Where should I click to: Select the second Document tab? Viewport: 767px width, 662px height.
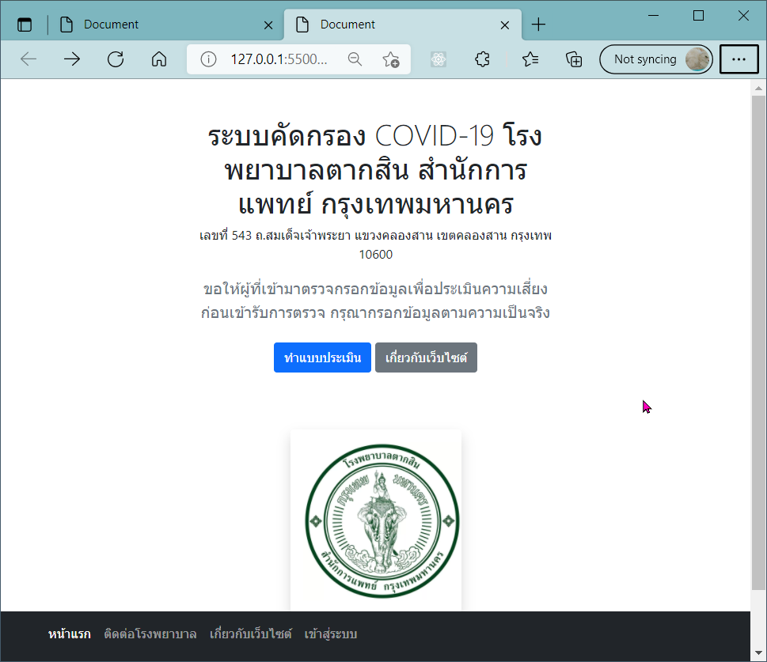[x=403, y=25]
